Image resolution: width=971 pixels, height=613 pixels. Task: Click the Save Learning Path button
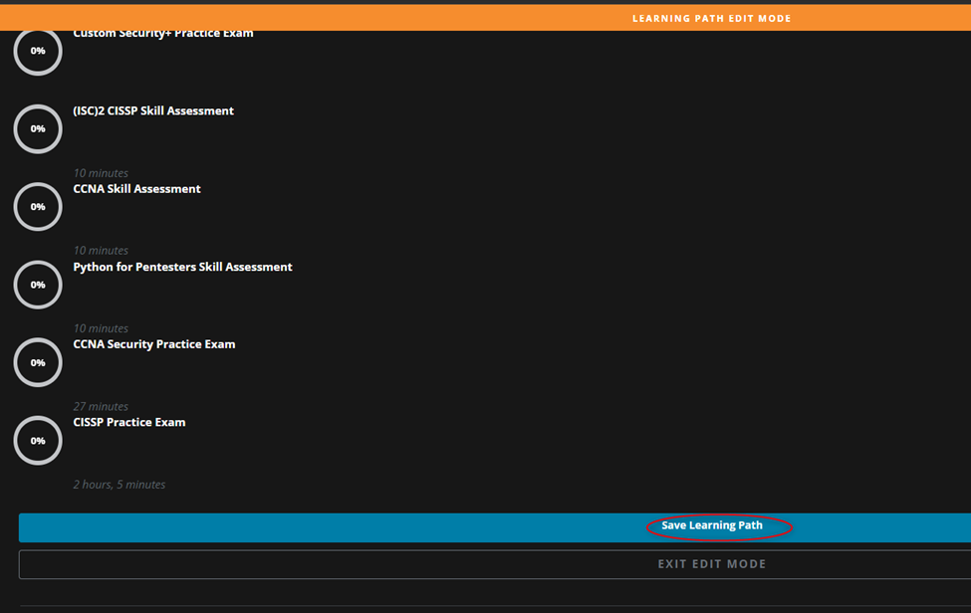tap(709, 524)
